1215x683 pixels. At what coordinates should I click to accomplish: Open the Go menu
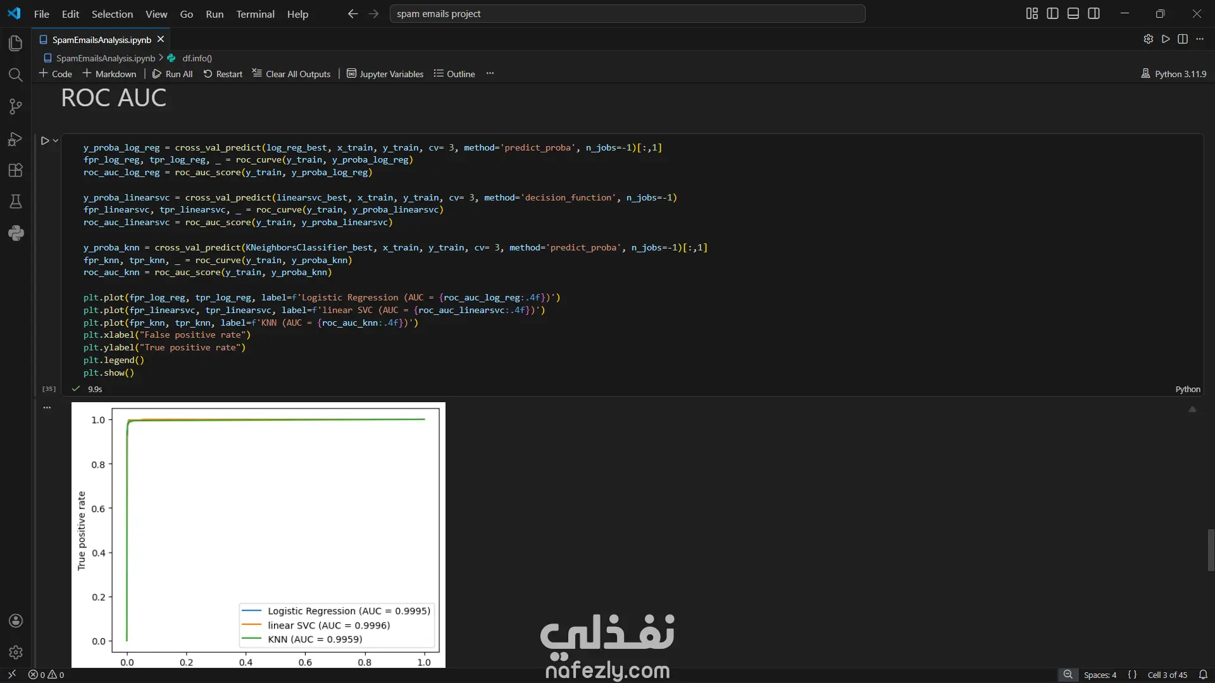186,14
